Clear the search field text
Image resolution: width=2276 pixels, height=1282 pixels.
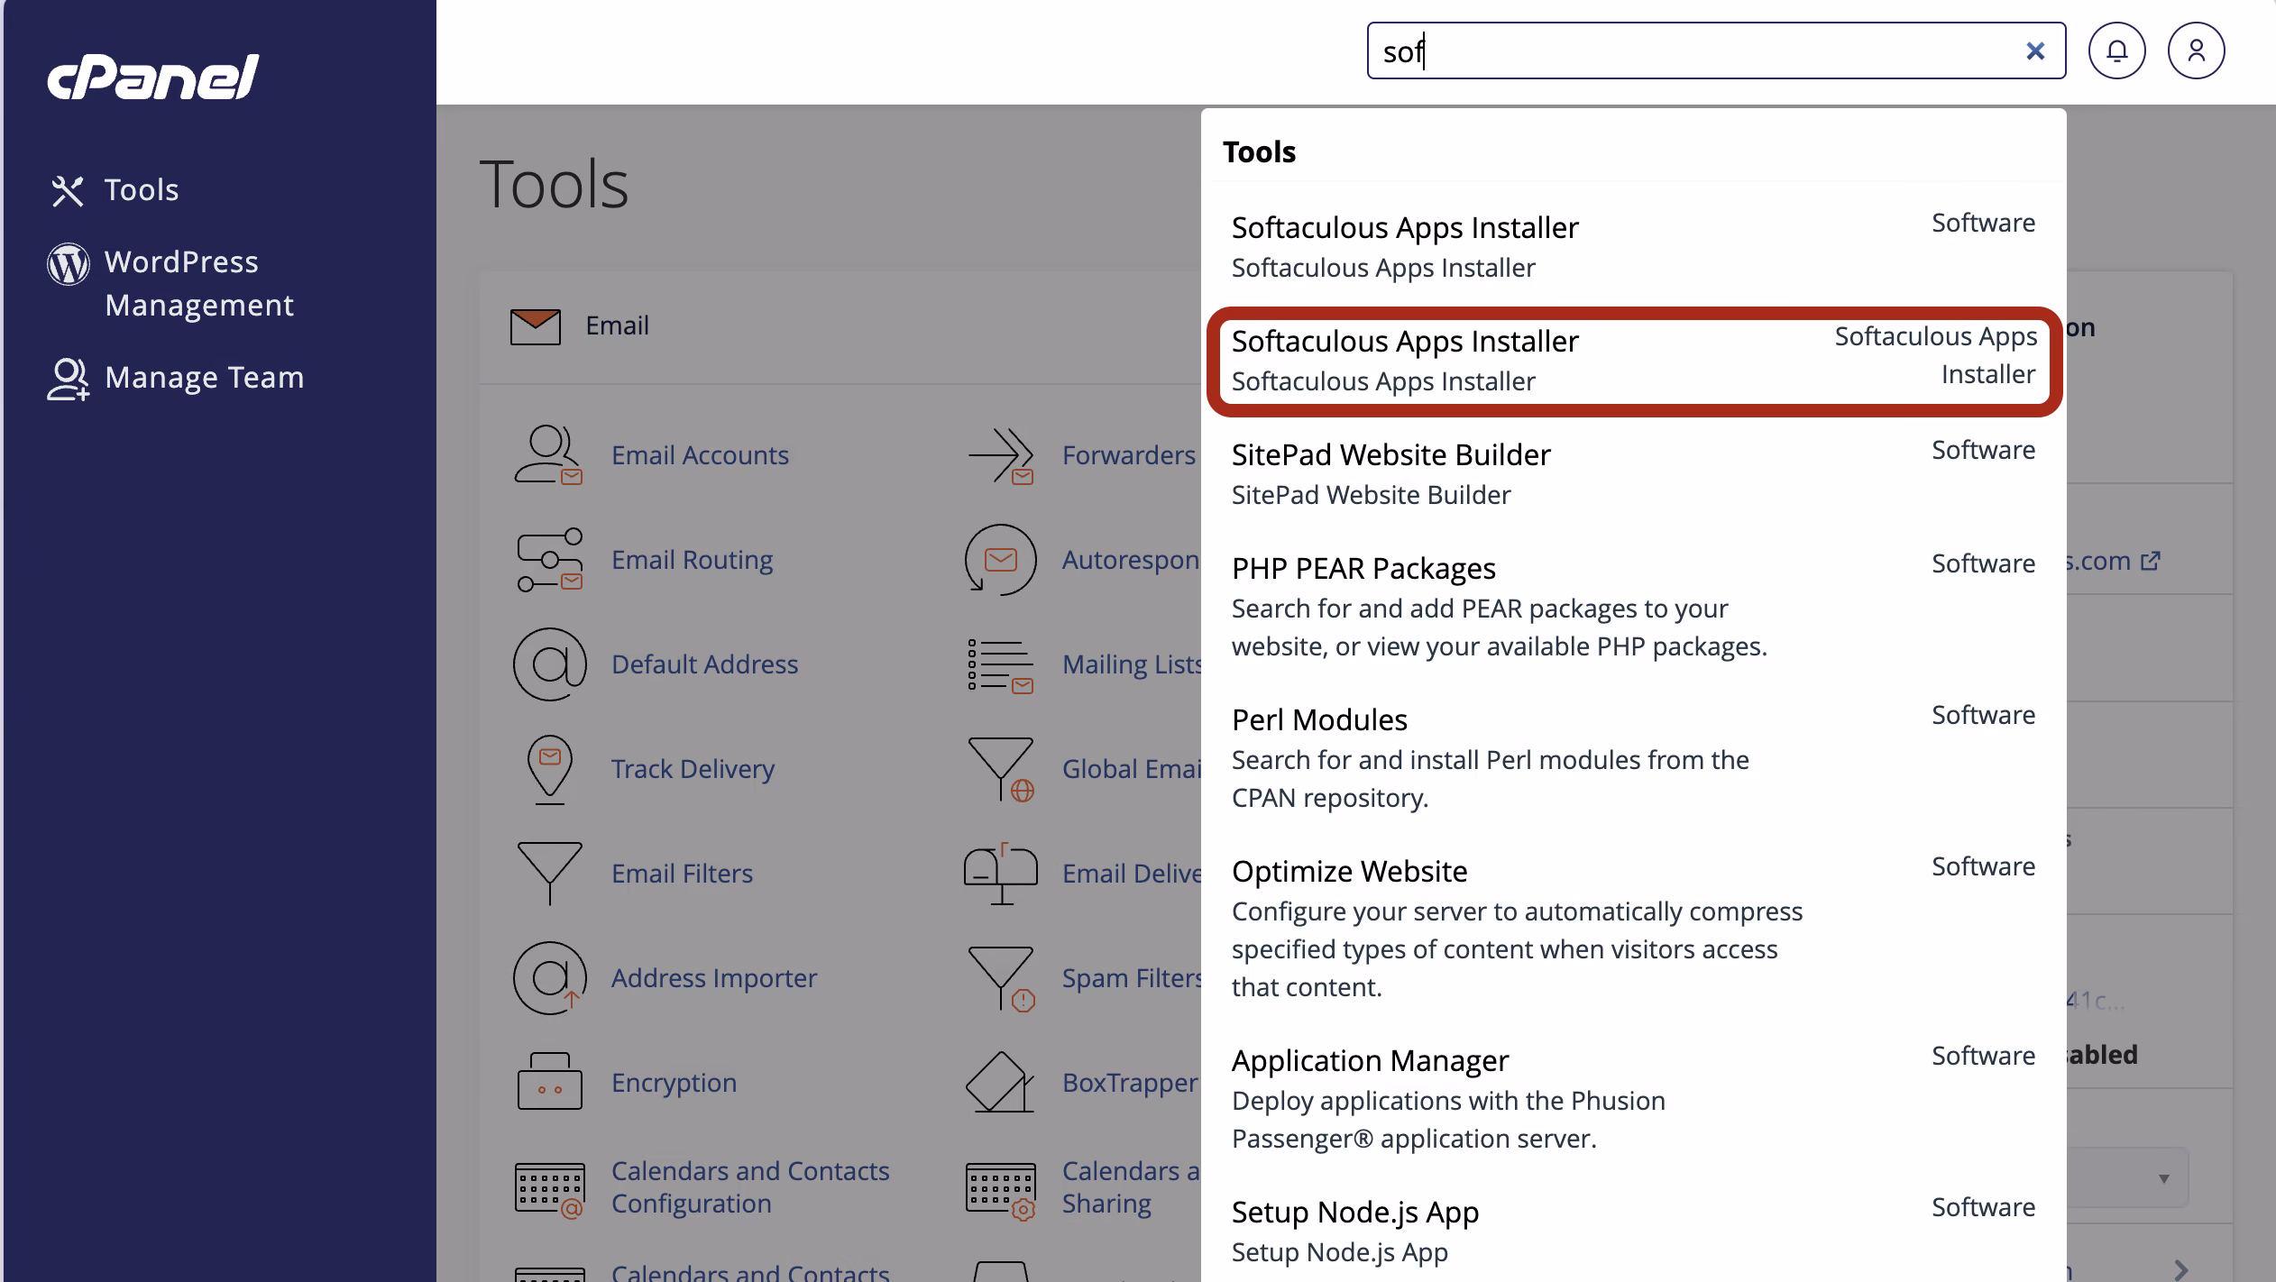[2035, 51]
